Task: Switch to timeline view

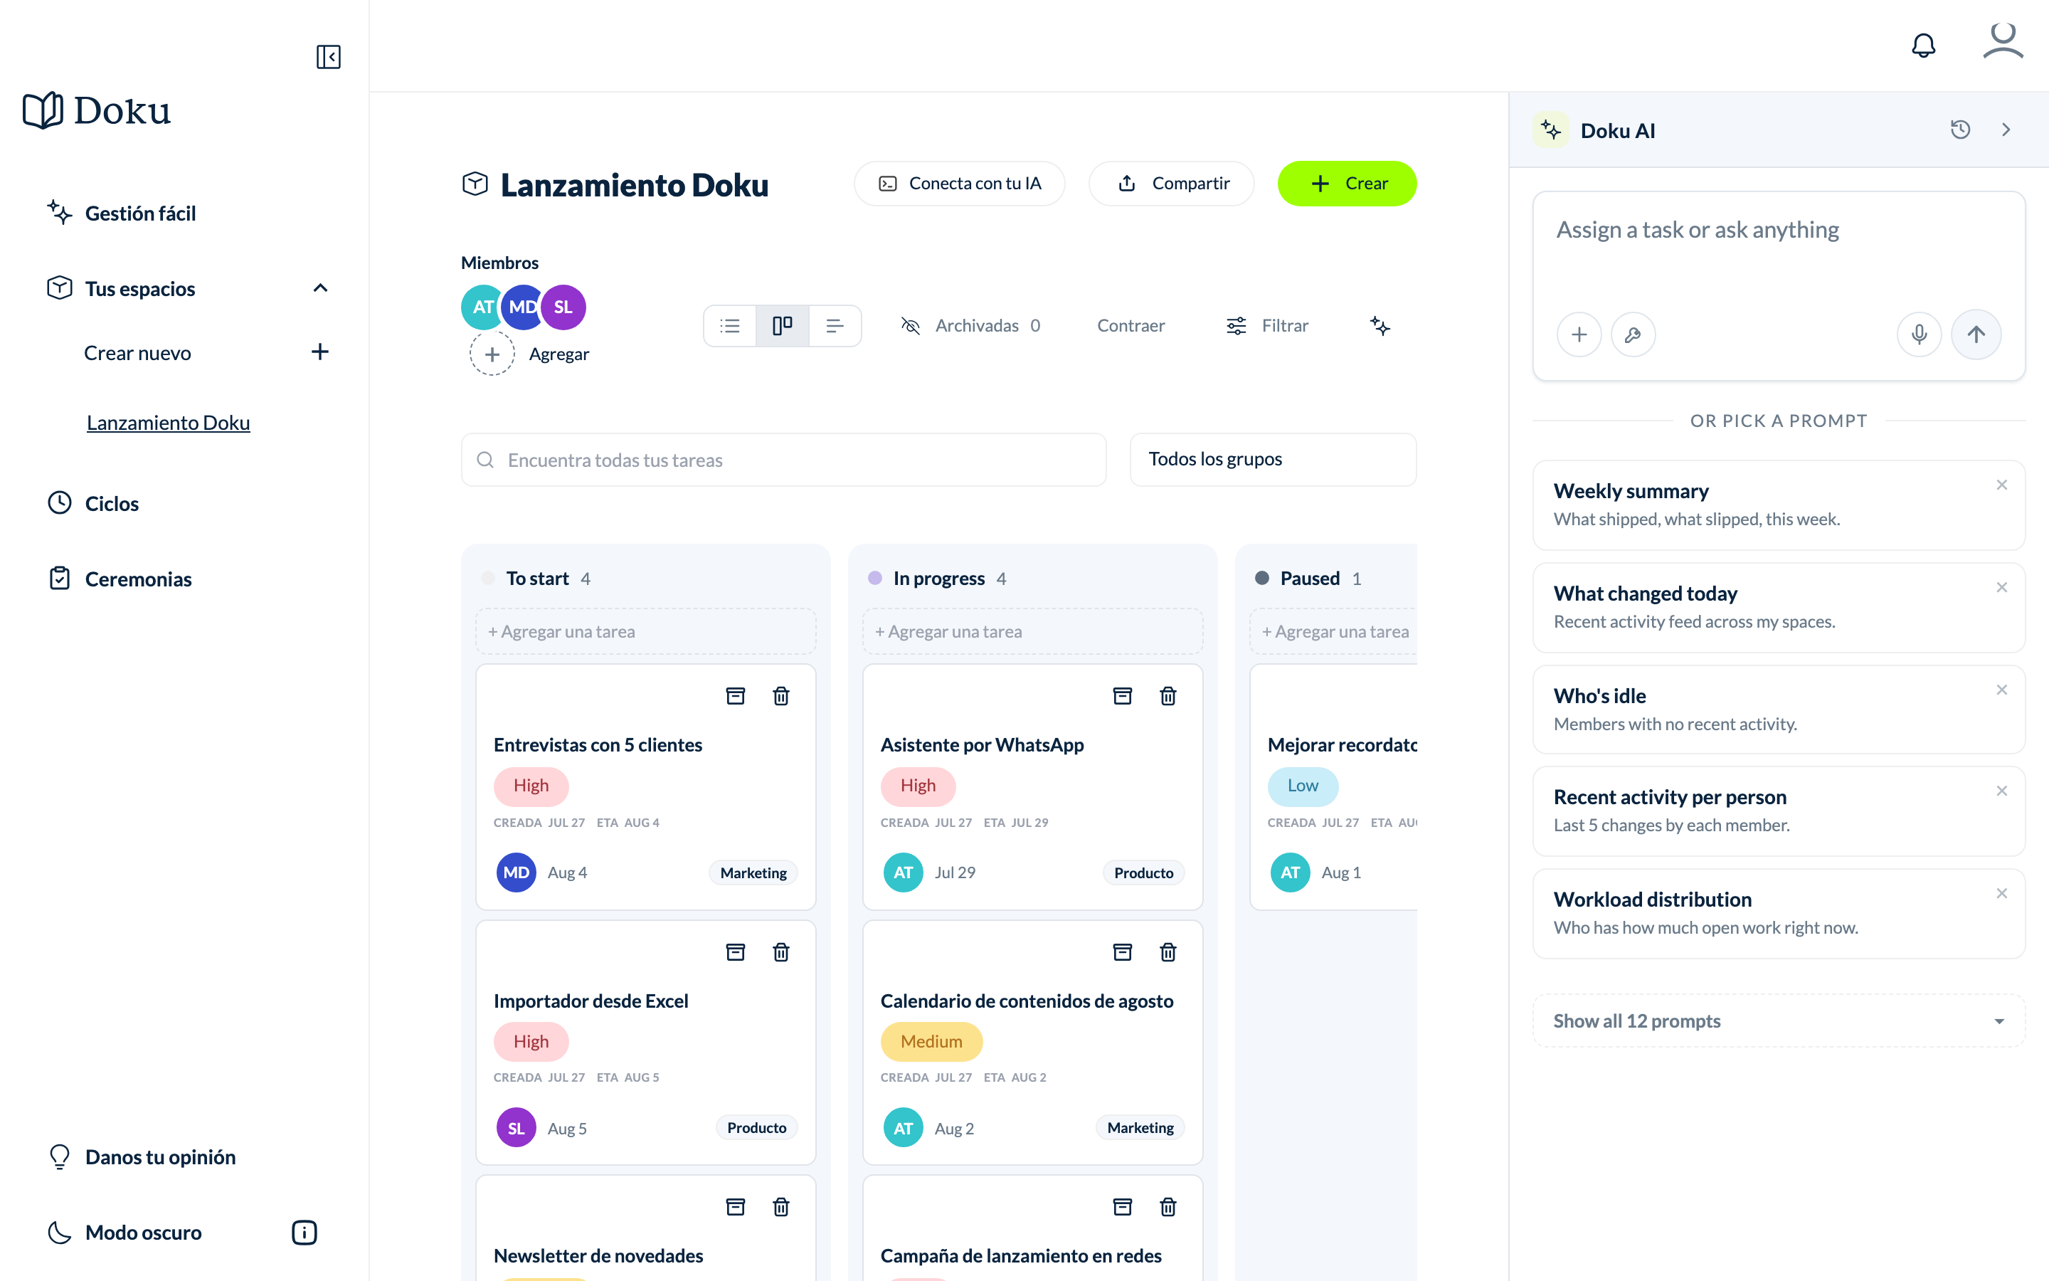Action: (835, 326)
